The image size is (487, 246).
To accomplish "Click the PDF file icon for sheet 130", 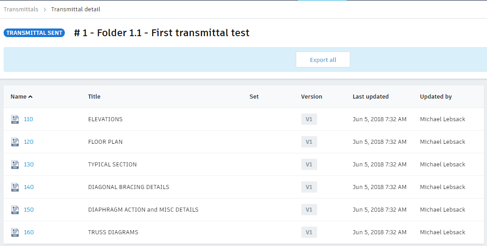I will [15, 165].
